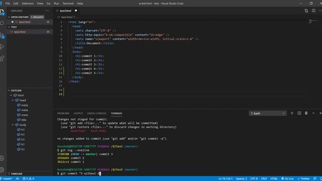This screenshot has width=322, height=181.
Task: Collapse head node in Outline
Action: point(13,100)
